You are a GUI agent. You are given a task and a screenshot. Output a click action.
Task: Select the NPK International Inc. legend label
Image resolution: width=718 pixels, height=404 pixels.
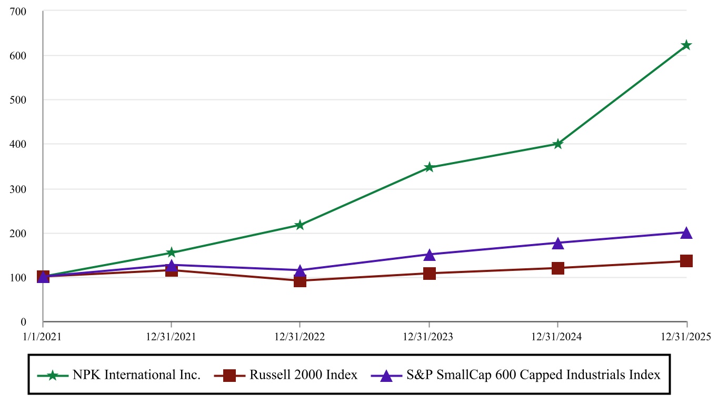137,375
